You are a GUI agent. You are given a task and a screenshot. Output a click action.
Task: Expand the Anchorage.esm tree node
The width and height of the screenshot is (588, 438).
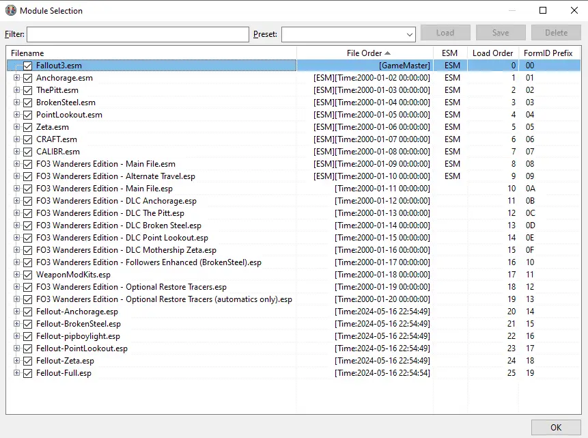tap(16, 78)
